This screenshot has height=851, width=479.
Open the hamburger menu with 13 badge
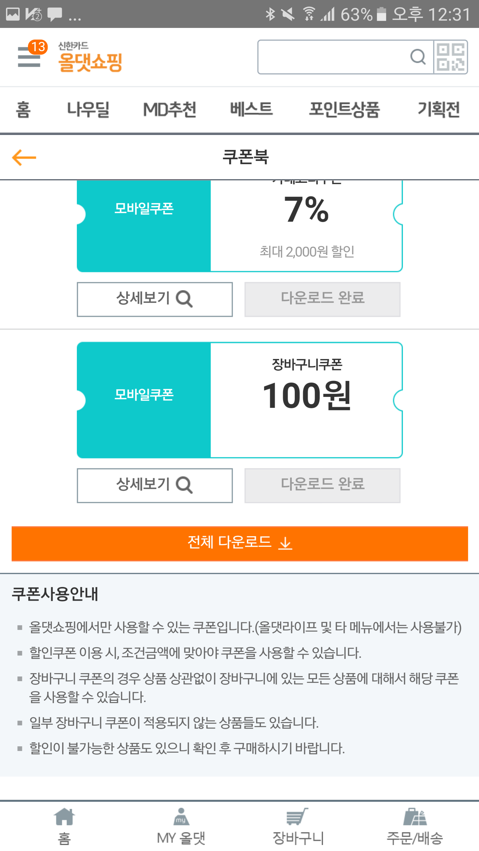(29, 57)
